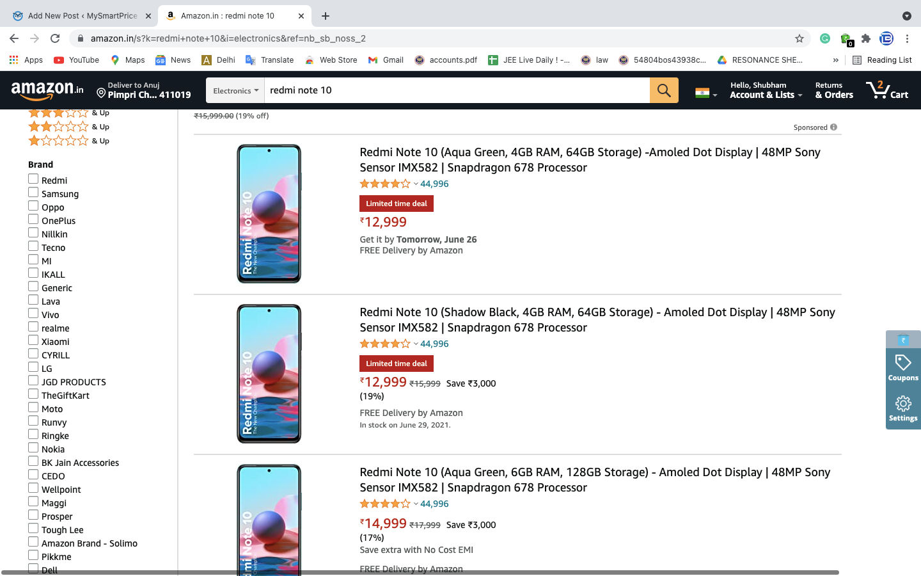Open the Settings gear on side panel
This screenshot has width=921, height=576.
pos(903,408)
